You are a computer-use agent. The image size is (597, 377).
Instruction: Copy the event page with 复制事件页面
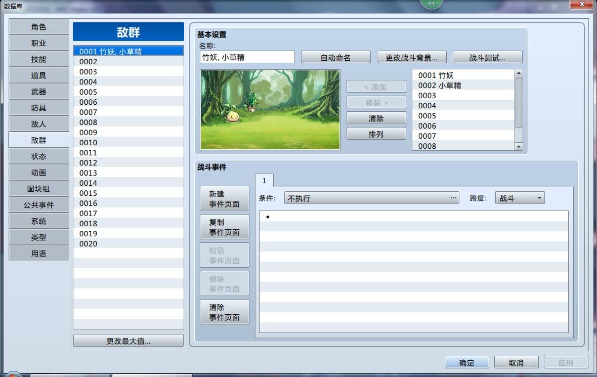pyautogui.click(x=224, y=227)
